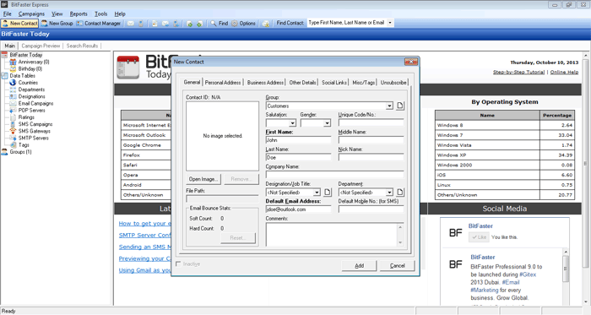The height and width of the screenshot is (315, 591).
Task: Click the First Name field containing John
Action: click(x=298, y=140)
